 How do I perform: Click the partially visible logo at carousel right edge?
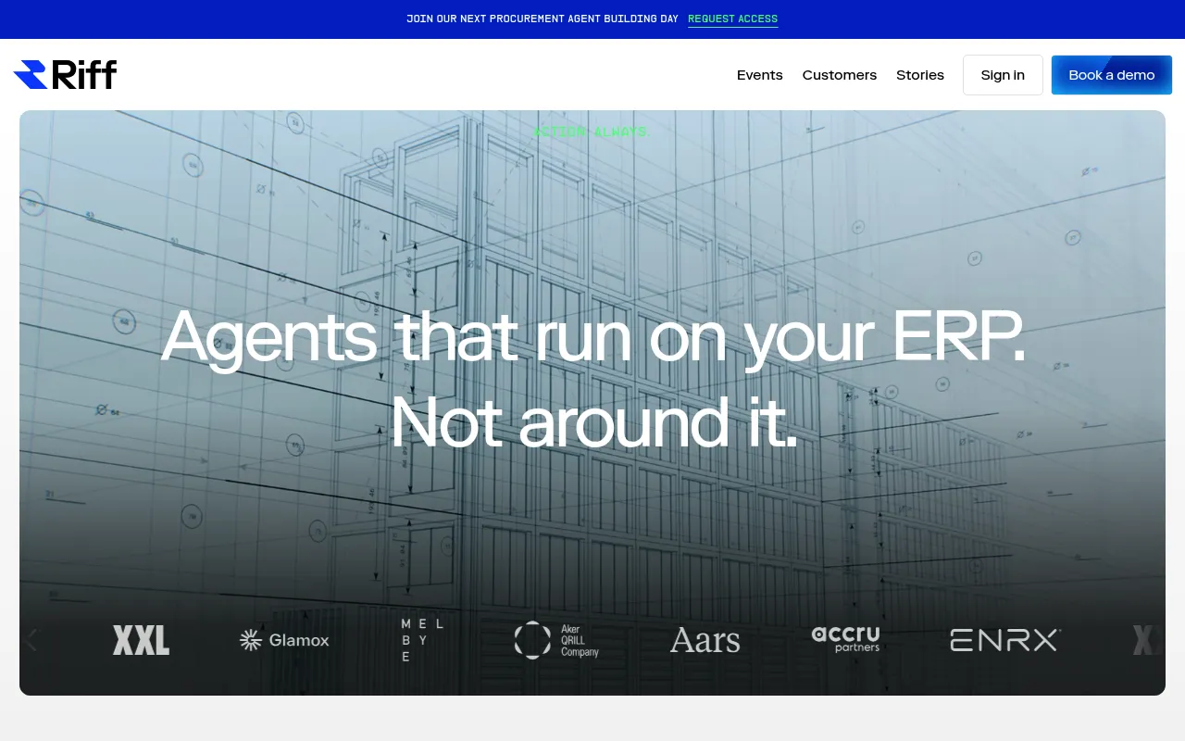[1148, 640]
